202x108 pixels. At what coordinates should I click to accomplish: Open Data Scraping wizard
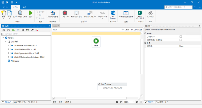point(90,13)
